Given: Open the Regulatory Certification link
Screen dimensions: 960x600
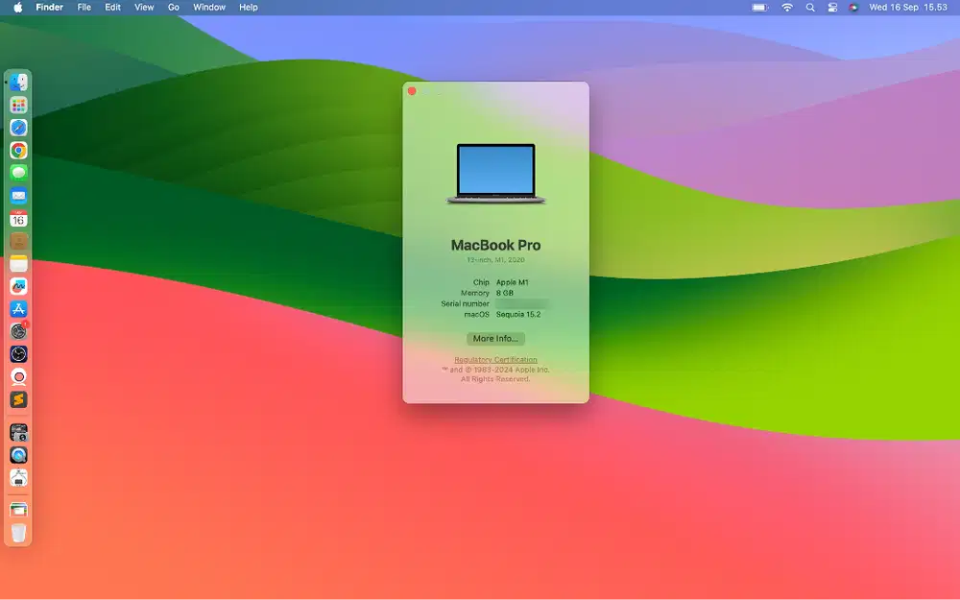Looking at the screenshot, I should [x=495, y=359].
